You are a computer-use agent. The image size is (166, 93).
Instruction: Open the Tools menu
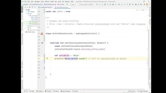[59, 2]
